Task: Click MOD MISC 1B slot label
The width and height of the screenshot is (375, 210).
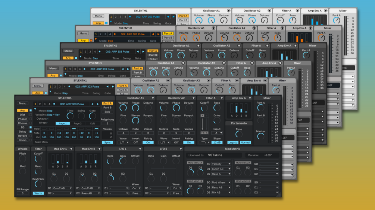Action: pyautogui.click(x=195, y=181)
